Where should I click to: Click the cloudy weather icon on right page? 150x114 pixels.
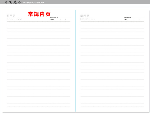(x=85, y=16)
